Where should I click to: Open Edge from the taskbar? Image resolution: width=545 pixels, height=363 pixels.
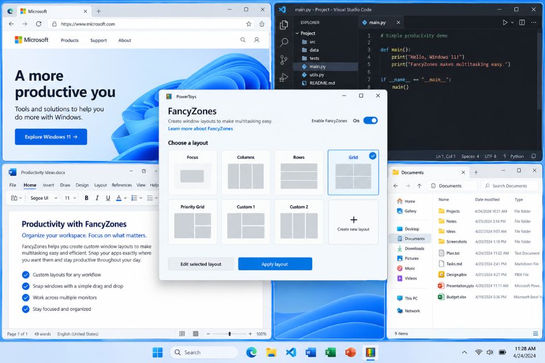click(x=251, y=352)
